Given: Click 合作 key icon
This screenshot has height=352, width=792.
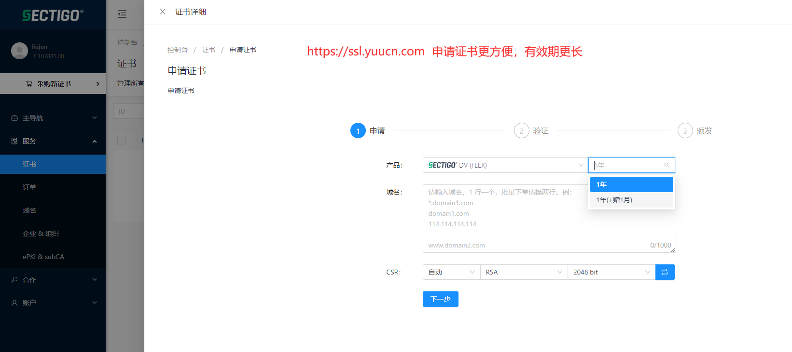Looking at the screenshot, I should (x=14, y=280).
